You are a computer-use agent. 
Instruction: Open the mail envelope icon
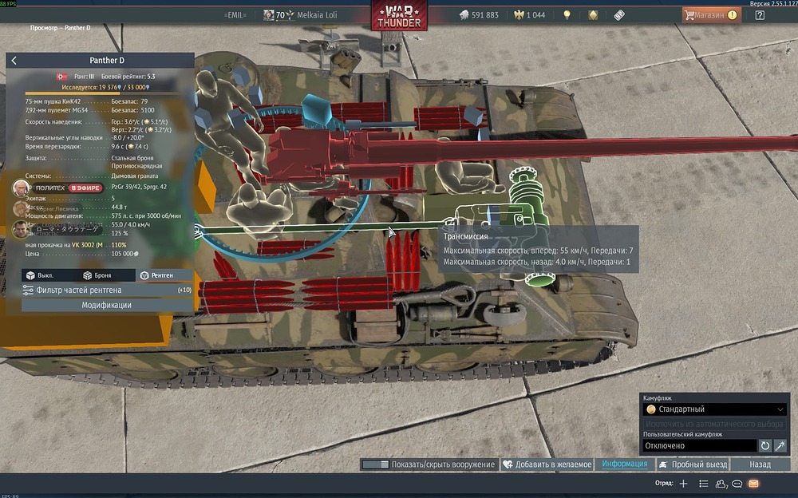click(x=754, y=484)
